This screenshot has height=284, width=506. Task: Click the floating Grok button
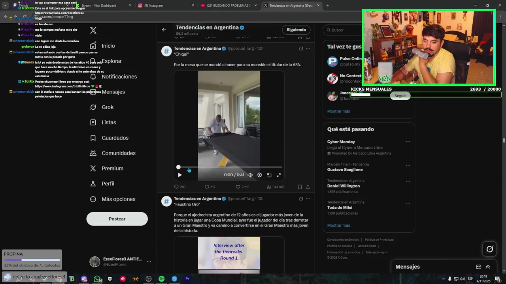coord(489,249)
